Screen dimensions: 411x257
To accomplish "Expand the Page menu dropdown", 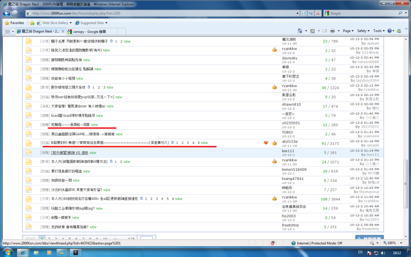I will (x=348, y=31).
